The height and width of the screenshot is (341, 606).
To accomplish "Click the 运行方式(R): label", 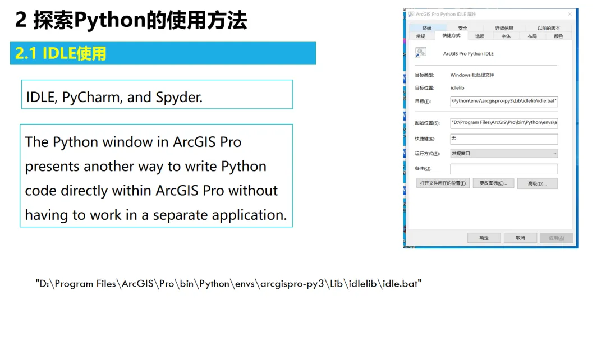I will click(427, 153).
